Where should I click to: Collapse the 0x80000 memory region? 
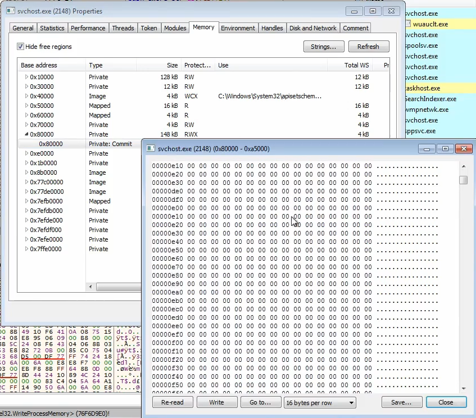pos(26,134)
